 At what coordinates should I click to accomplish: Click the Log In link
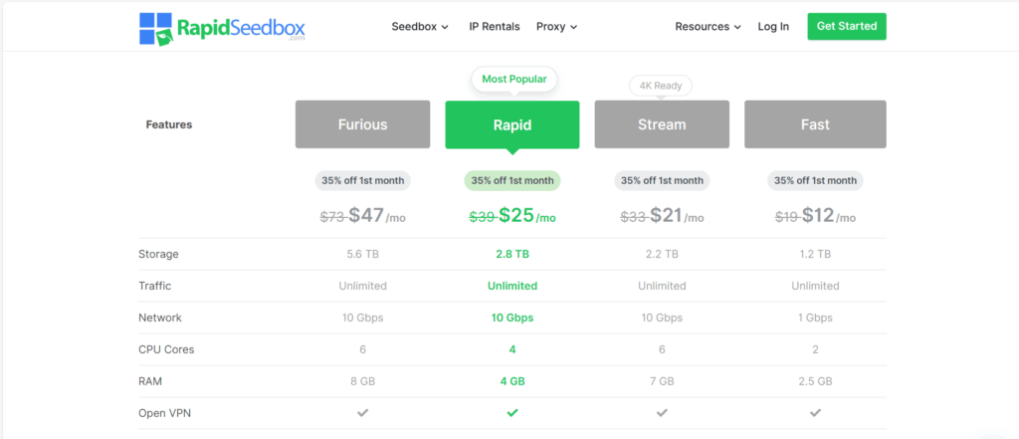pos(773,27)
